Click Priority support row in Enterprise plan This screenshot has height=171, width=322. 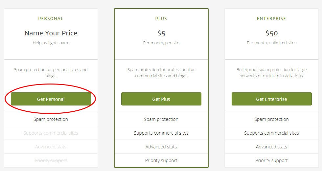point(271,160)
